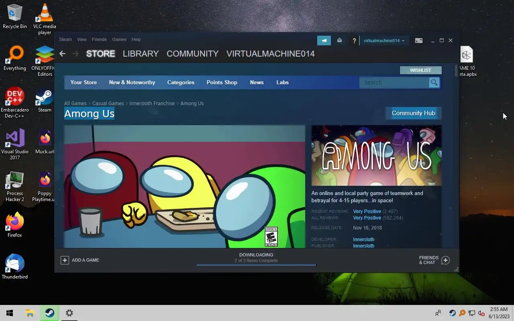Switch to the COMMUNITY tab
The width and height of the screenshot is (514, 321).
pyautogui.click(x=193, y=54)
